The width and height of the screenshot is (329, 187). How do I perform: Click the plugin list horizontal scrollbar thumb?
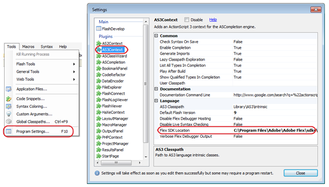116,163
